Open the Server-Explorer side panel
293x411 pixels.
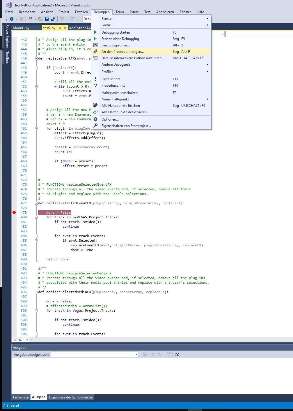tap(7, 36)
